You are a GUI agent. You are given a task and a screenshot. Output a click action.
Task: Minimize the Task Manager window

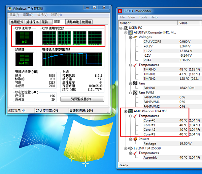[87, 8]
